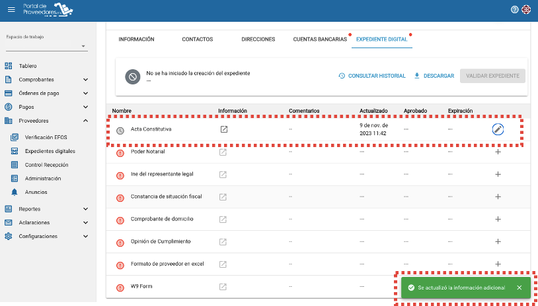Click the Expiración column header
This screenshot has height=306, width=538.
click(x=461, y=111)
